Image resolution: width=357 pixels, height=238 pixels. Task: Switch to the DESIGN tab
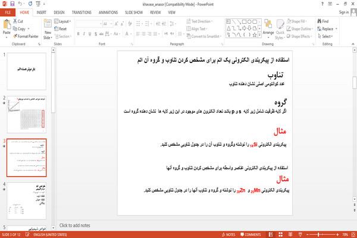[59, 12]
